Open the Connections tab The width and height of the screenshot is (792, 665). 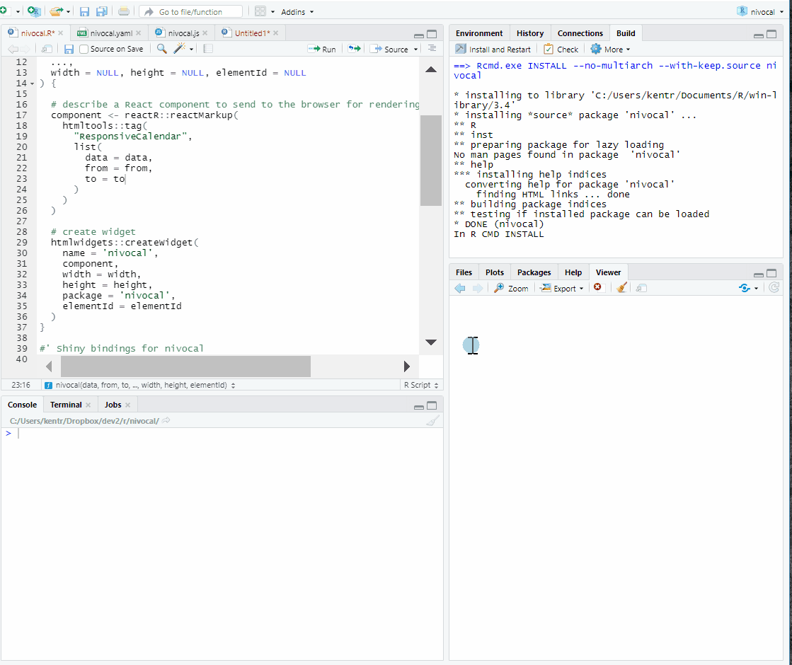pos(580,33)
